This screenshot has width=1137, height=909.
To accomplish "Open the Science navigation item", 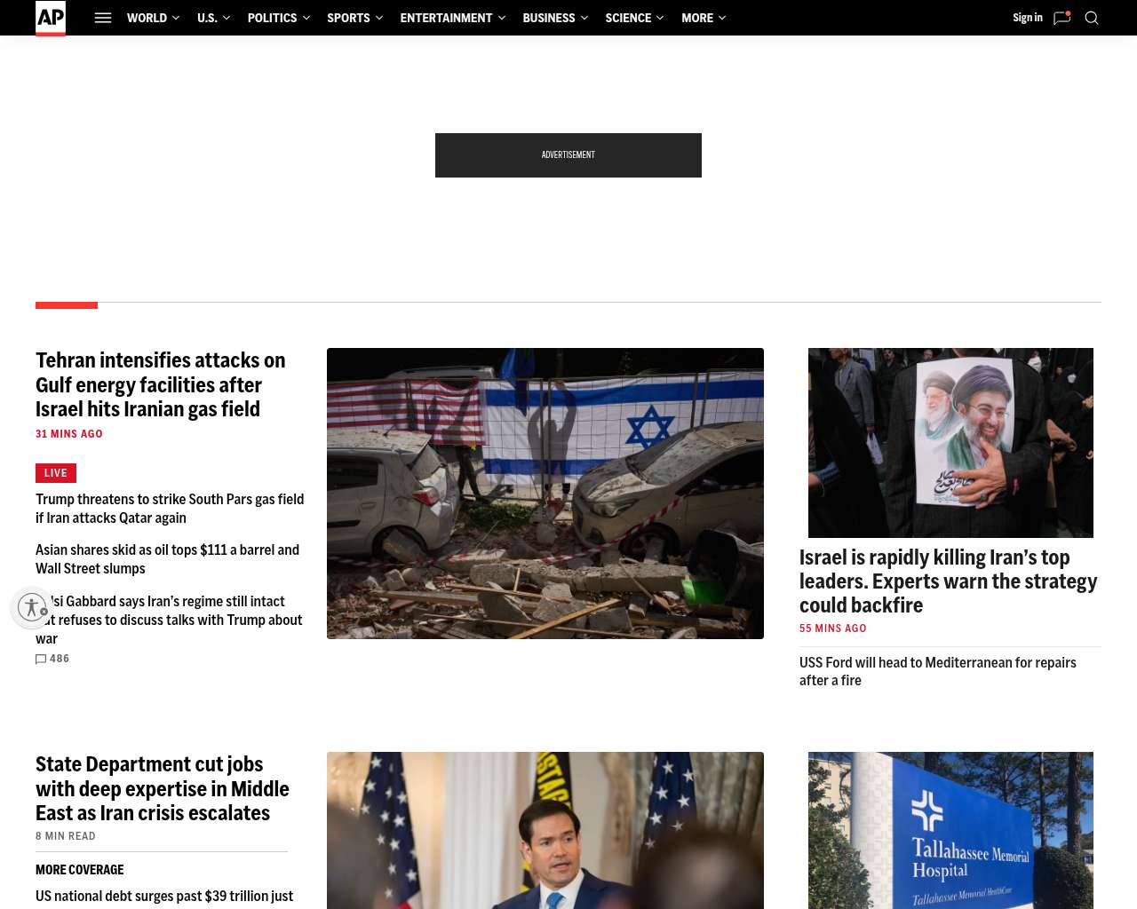I will (628, 18).
